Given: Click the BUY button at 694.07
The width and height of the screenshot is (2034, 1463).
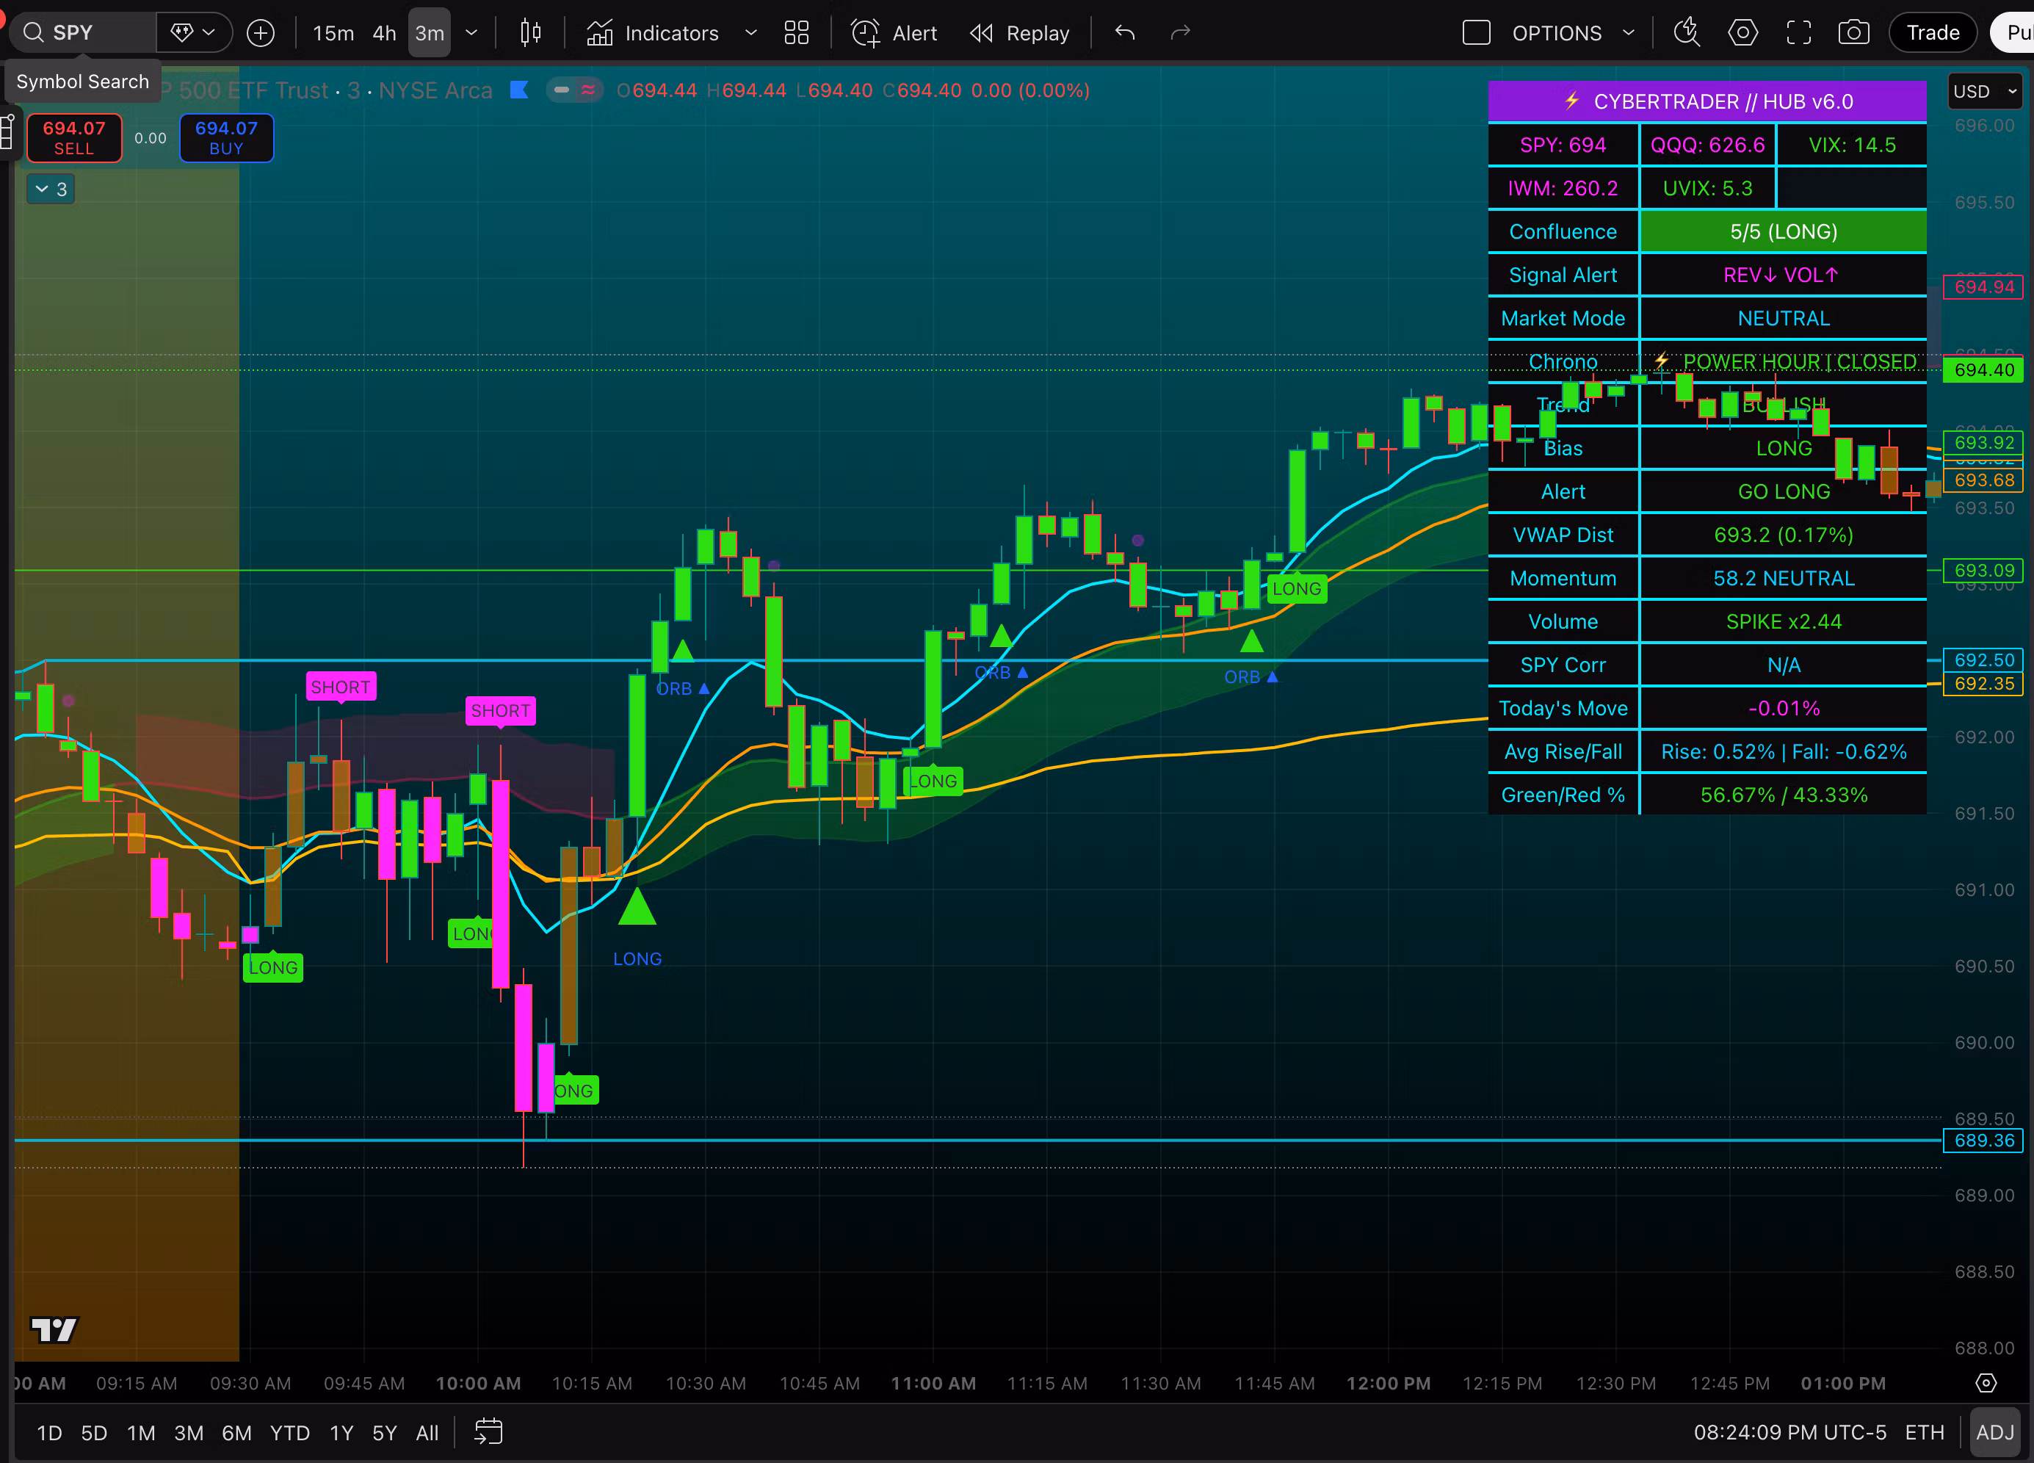Looking at the screenshot, I should [226, 138].
